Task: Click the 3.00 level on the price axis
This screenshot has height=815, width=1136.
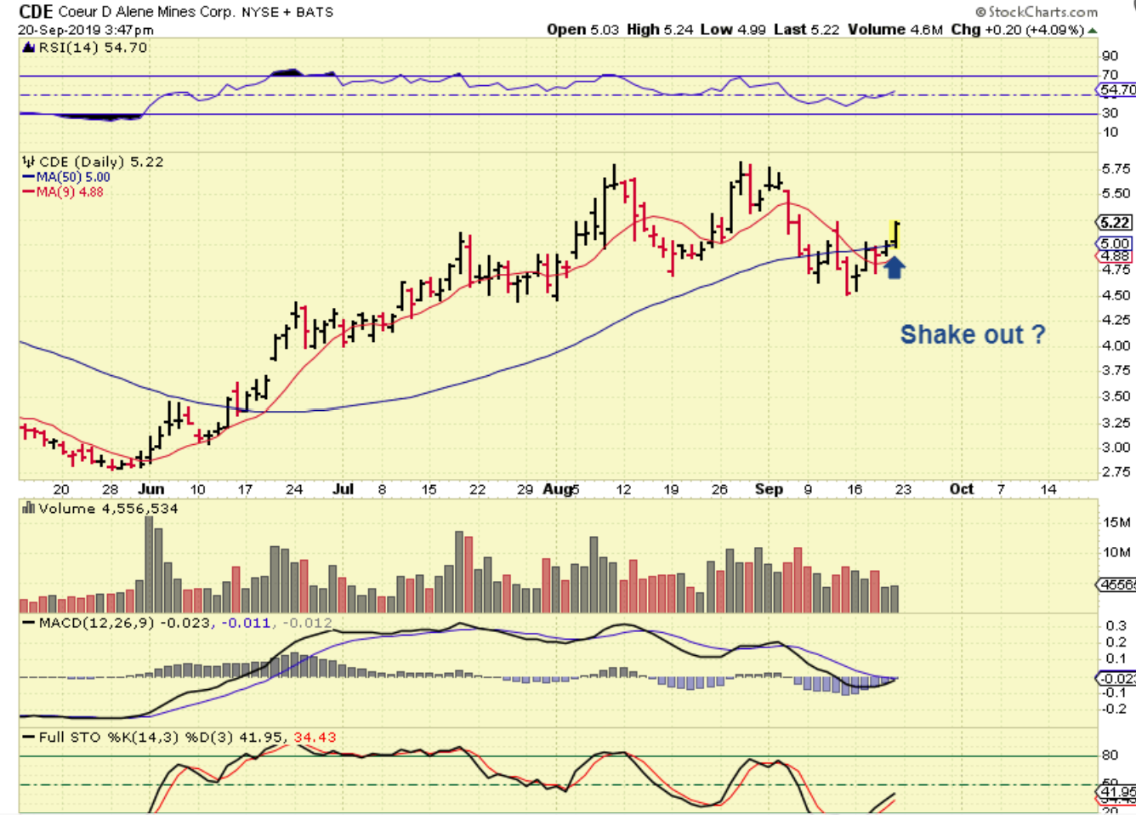Action: point(1115,447)
